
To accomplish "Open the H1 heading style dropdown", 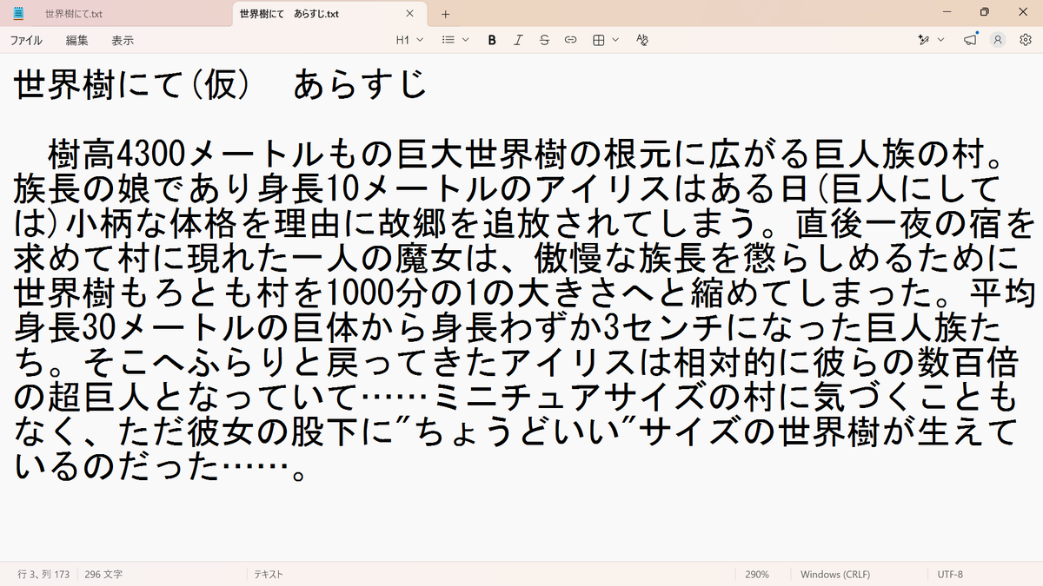I will click(409, 40).
